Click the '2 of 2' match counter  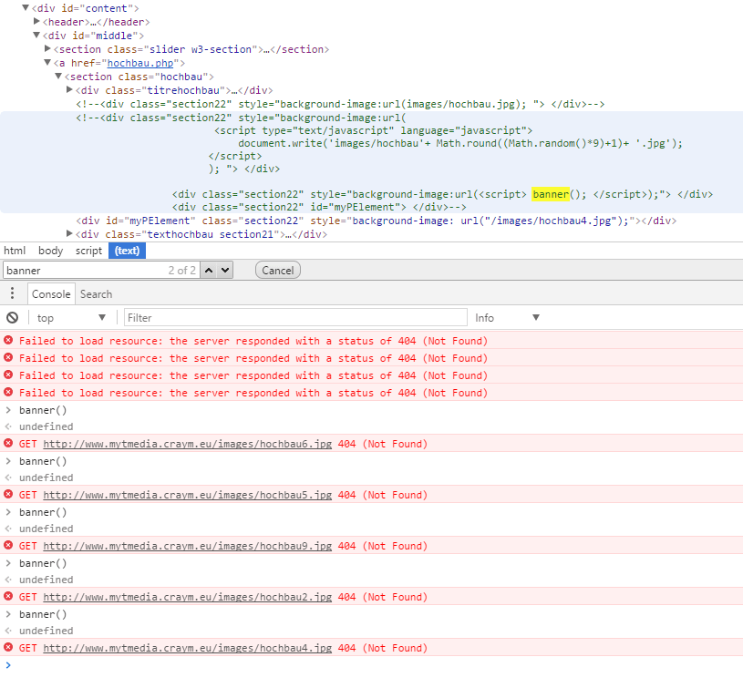coord(182,271)
